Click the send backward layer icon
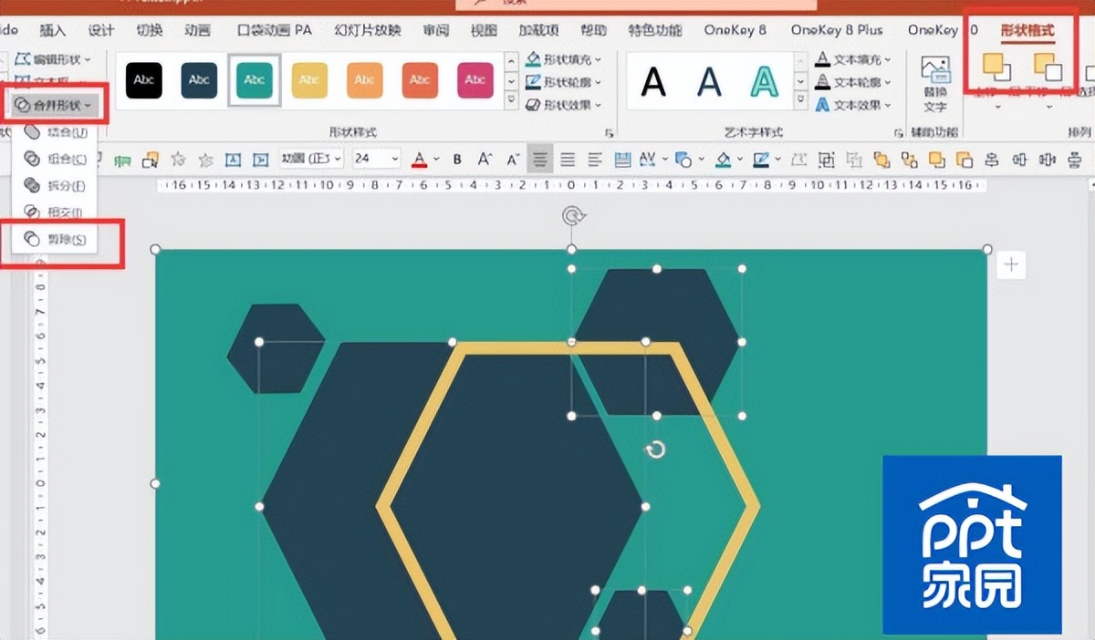This screenshot has height=640, width=1095. [x=1048, y=67]
